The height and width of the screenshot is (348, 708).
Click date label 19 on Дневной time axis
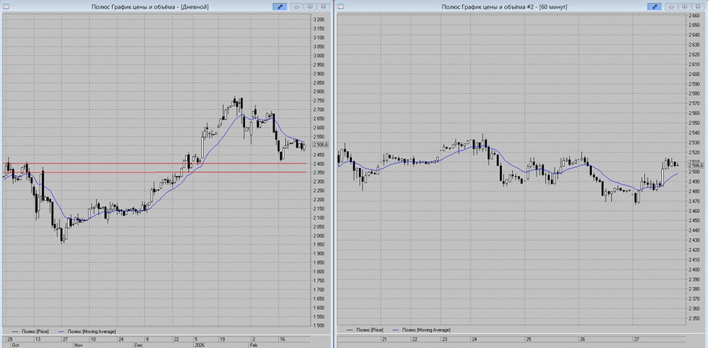coord(222,339)
